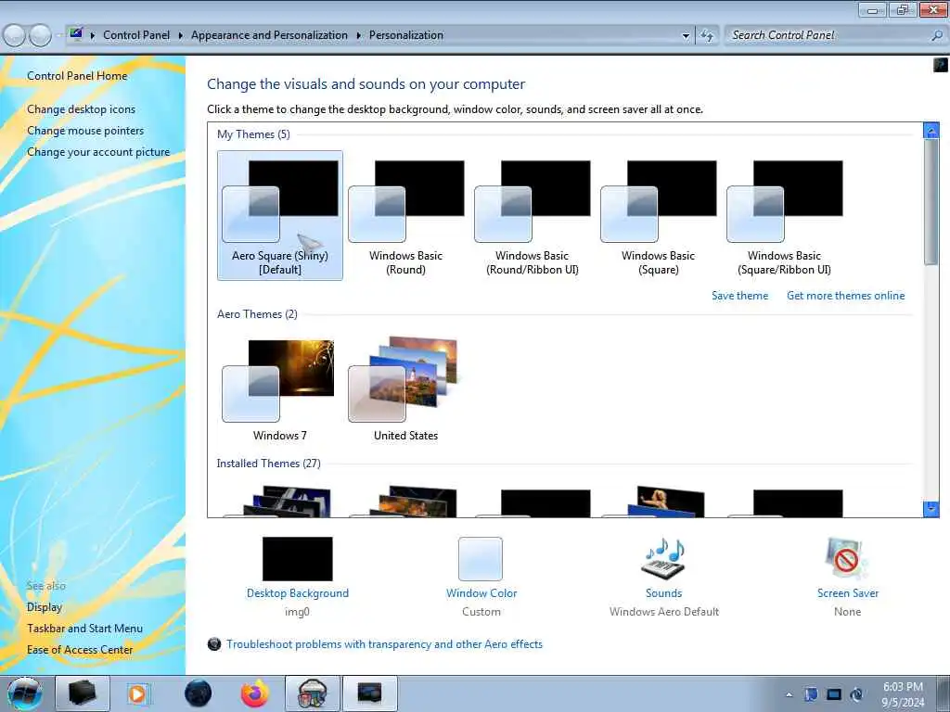Click the My Themes (5) group header

[253, 134]
